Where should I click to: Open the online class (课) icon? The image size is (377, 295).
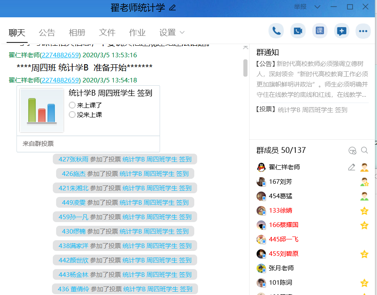(320, 31)
